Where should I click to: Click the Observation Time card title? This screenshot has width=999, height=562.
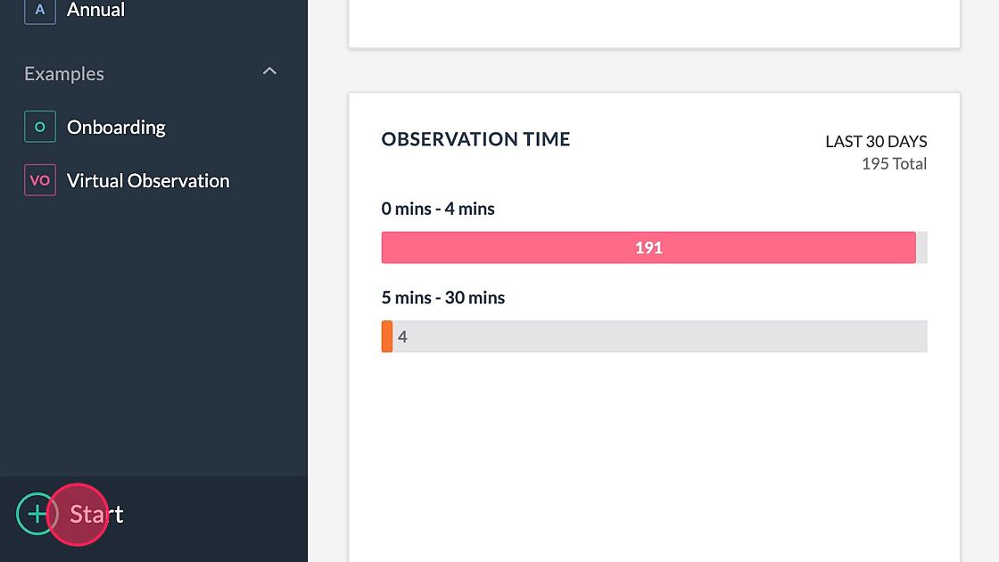click(x=475, y=139)
